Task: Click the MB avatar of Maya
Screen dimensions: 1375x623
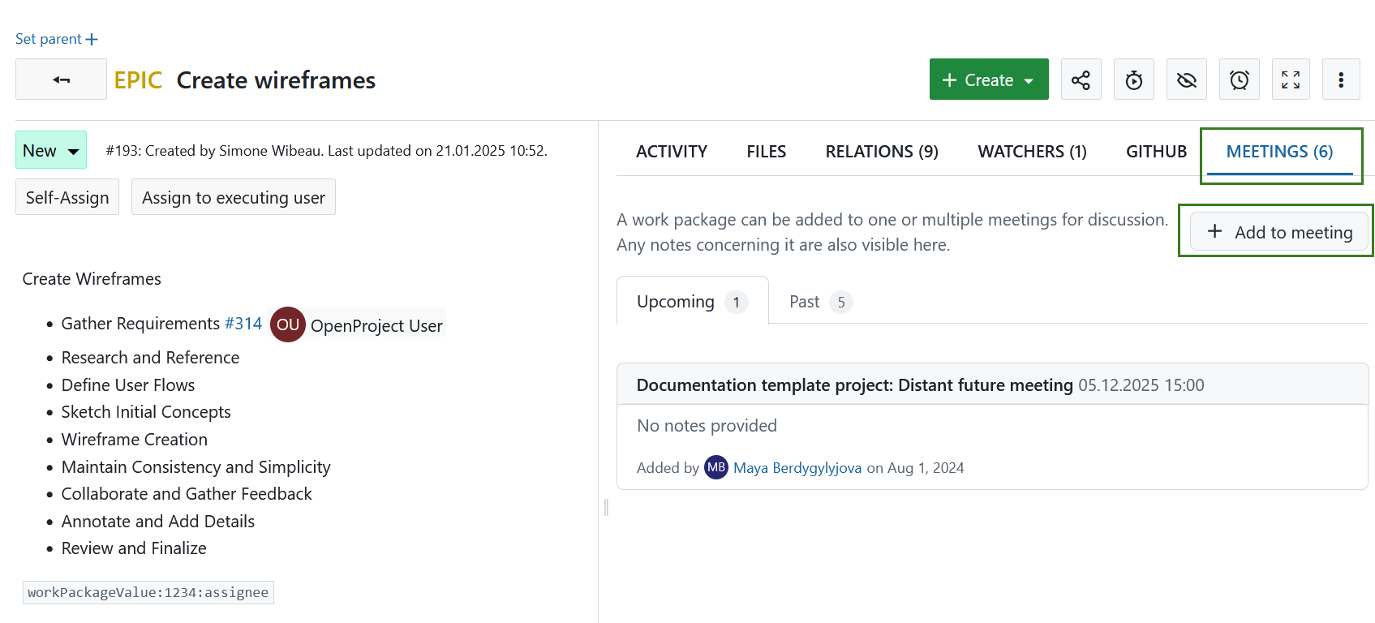Action: click(x=715, y=467)
